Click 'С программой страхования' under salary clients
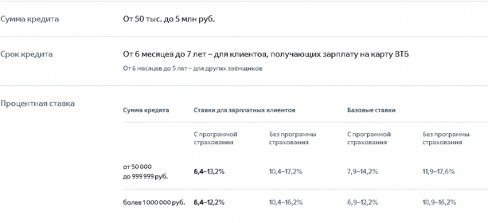The height and width of the screenshot is (223, 488). pos(216,138)
